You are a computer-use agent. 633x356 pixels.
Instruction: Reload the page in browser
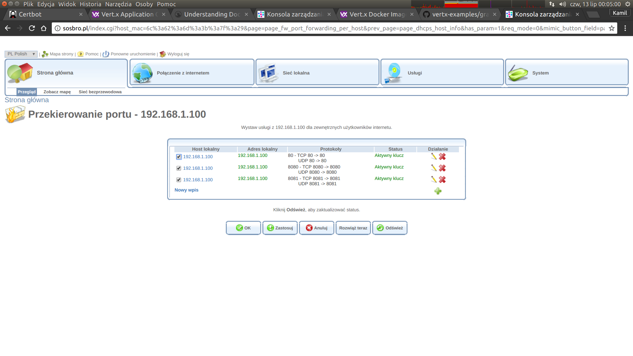(x=32, y=28)
